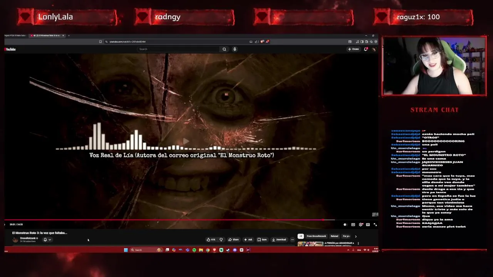Click the ENG language indicator in tray
Viewport: 493px width, 277px height.
(359, 250)
